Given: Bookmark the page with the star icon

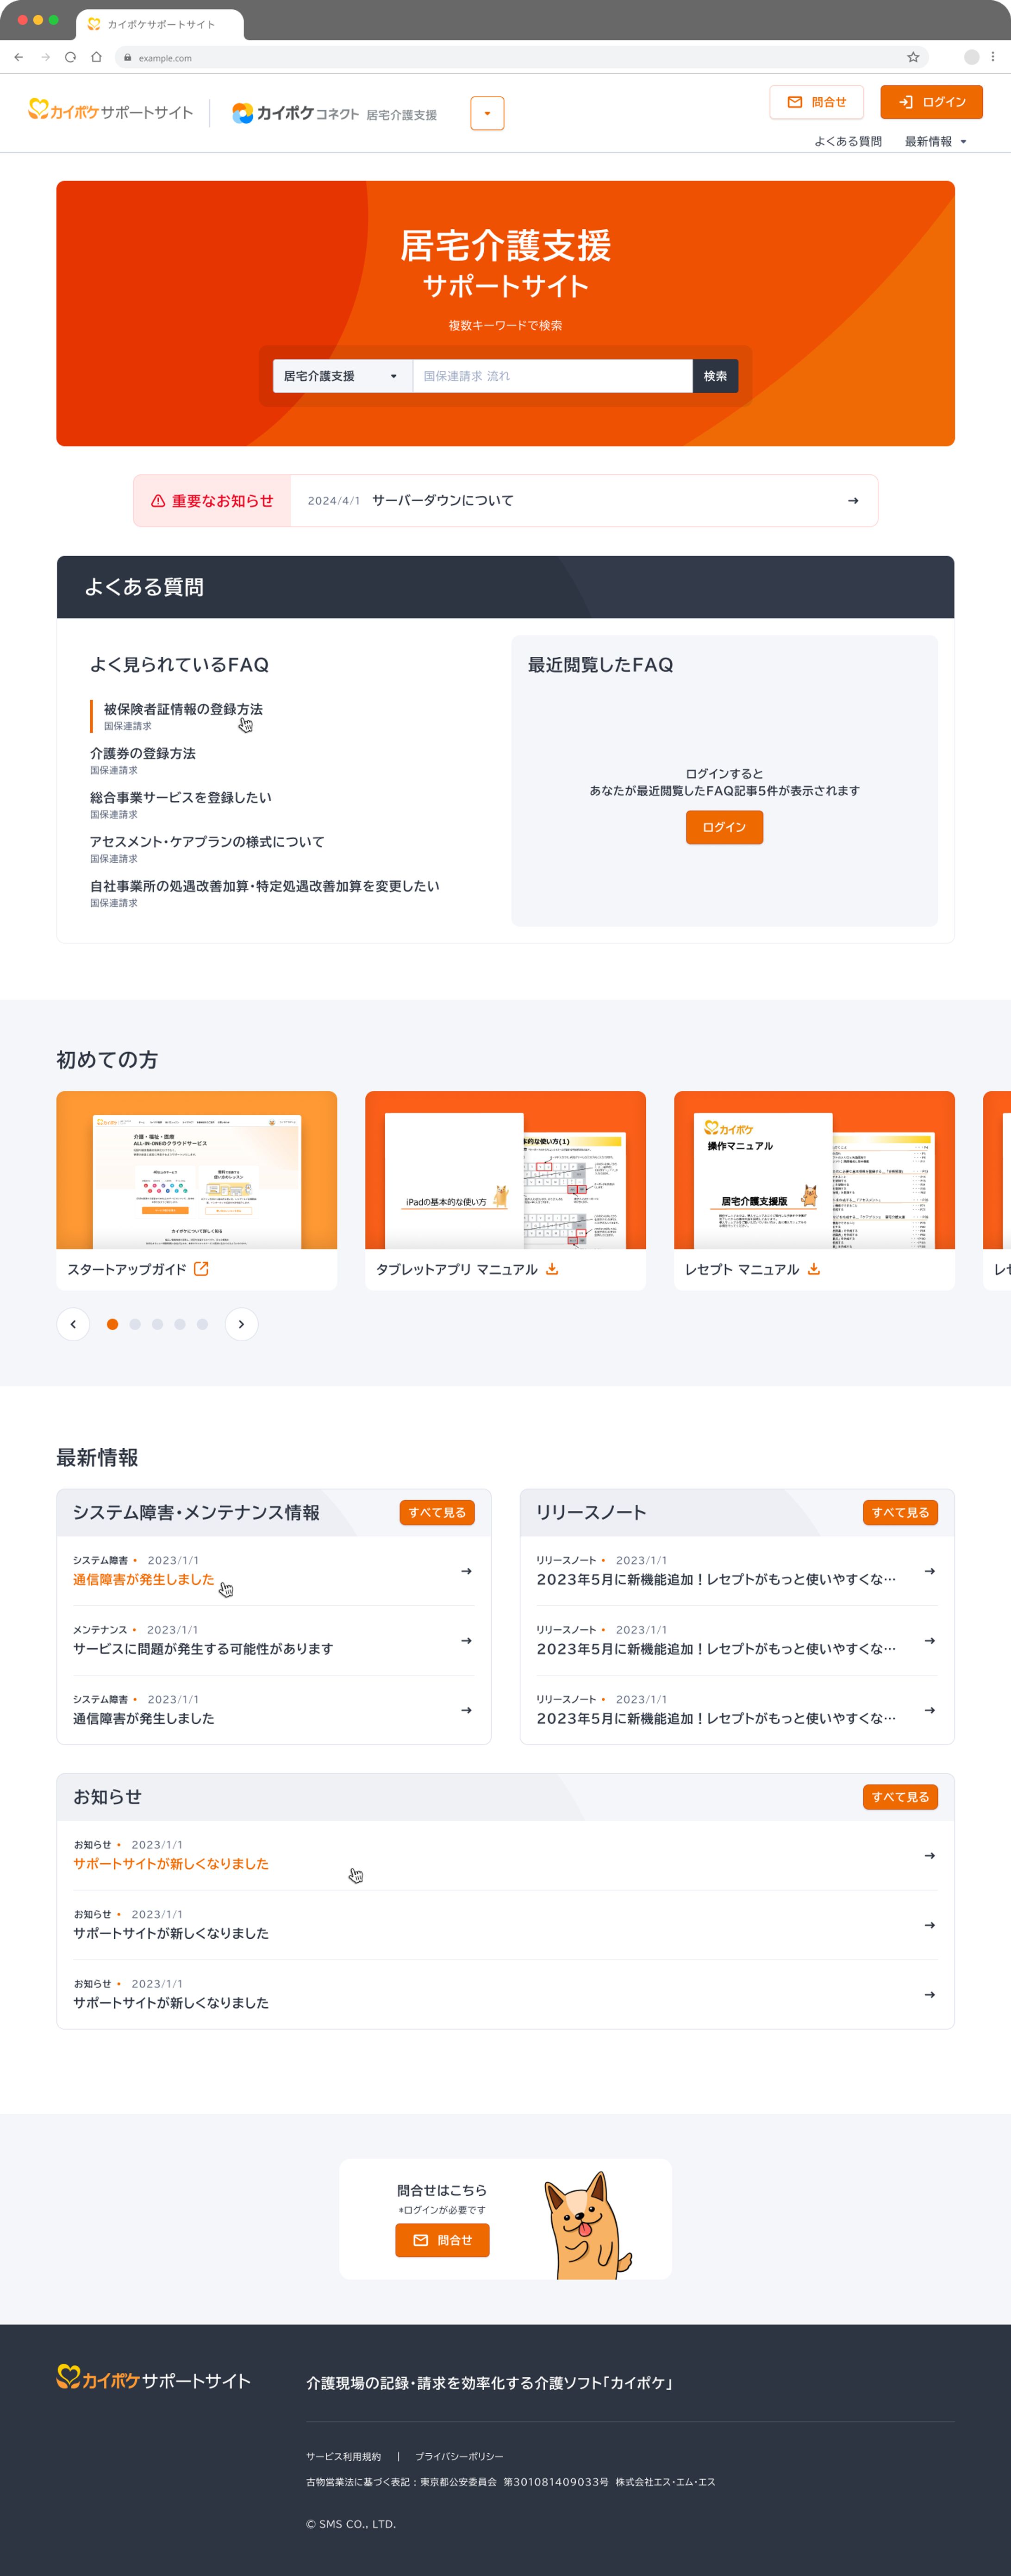Looking at the screenshot, I should pyautogui.click(x=913, y=57).
